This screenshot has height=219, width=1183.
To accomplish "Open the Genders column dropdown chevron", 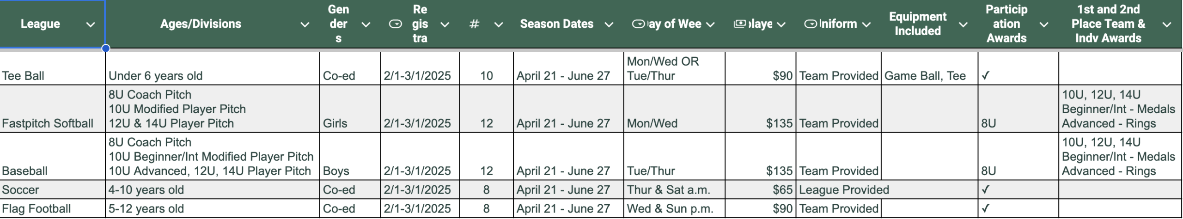I will pyautogui.click(x=366, y=24).
